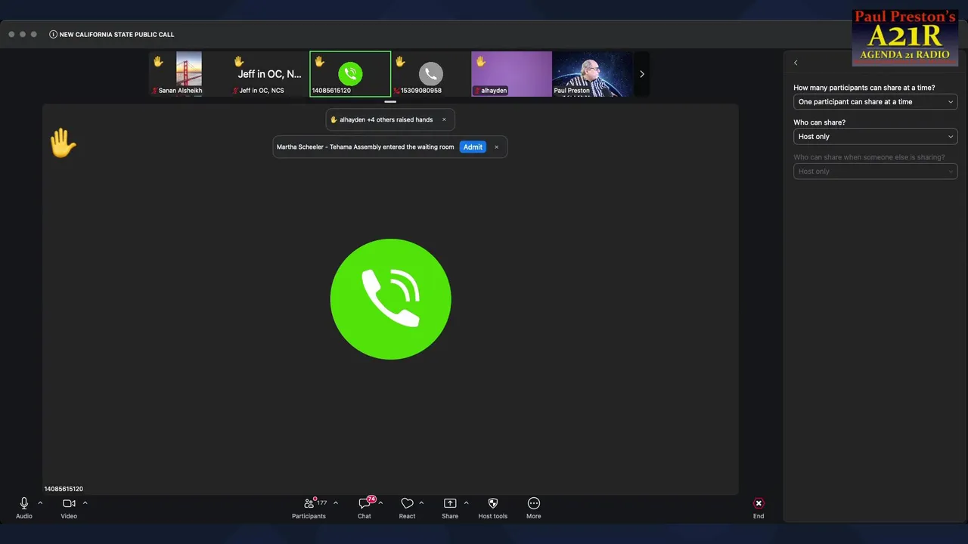Admit Martha Scheeler from the waiting room

[473, 147]
